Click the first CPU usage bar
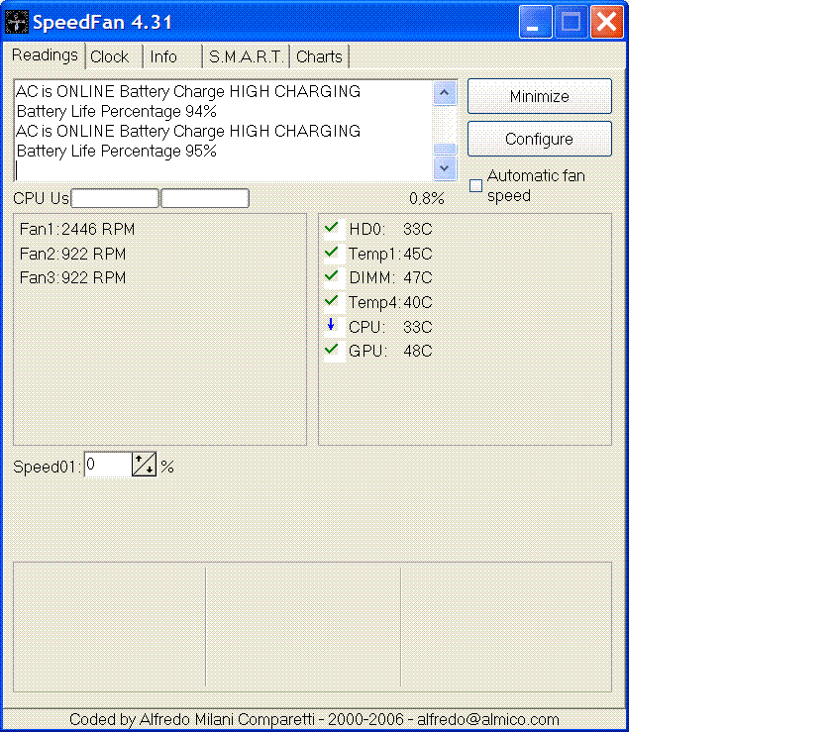This screenshot has width=832, height=732. click(x=115, y=198)
